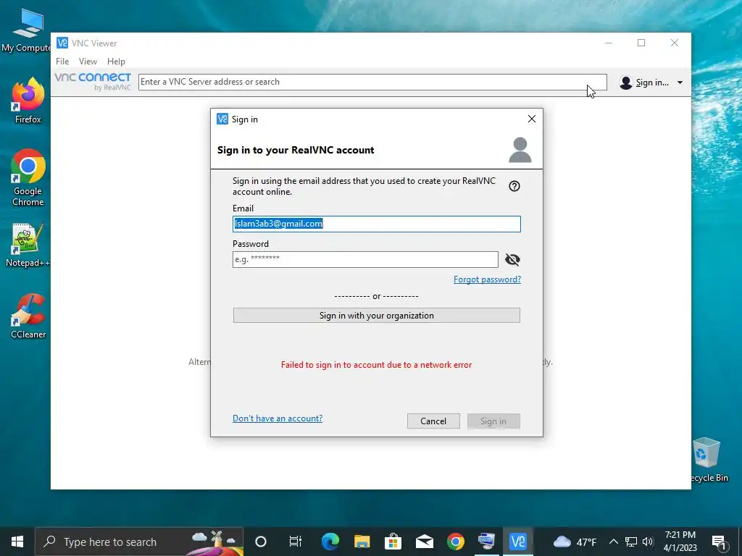The width and height of the screenshot is (742, 556).
Task: Open the help question mark icon
Action: pyautogui.click(x=514, y=186)
